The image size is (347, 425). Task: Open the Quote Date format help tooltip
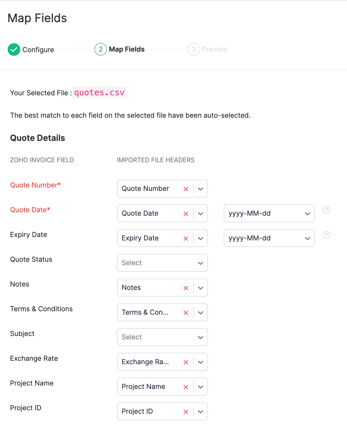click(x=326, y=210)
